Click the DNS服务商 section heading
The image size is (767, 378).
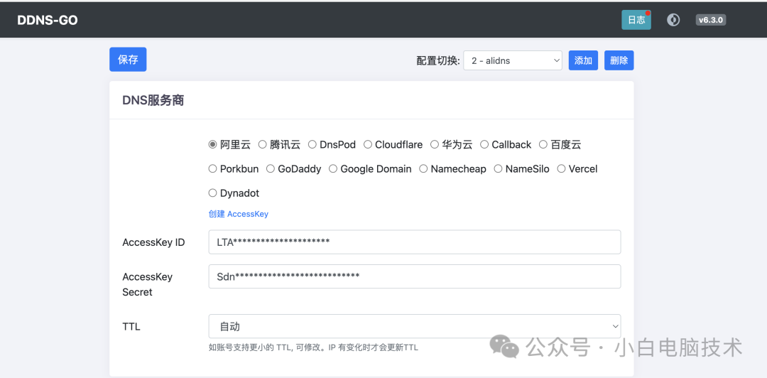coord(153,100)
